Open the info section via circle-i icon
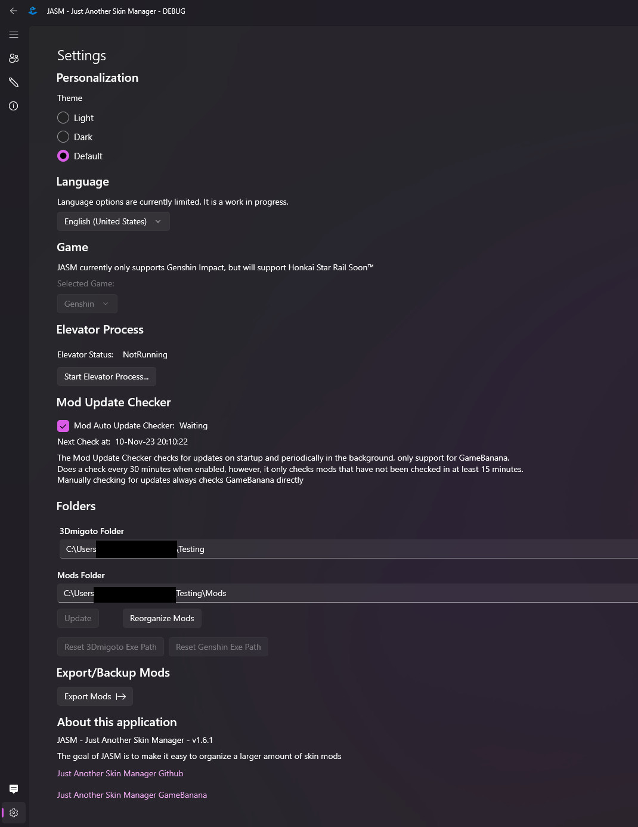Image resolution: width=638 pixels, height=827 pixels. click(x=13, y=106)
